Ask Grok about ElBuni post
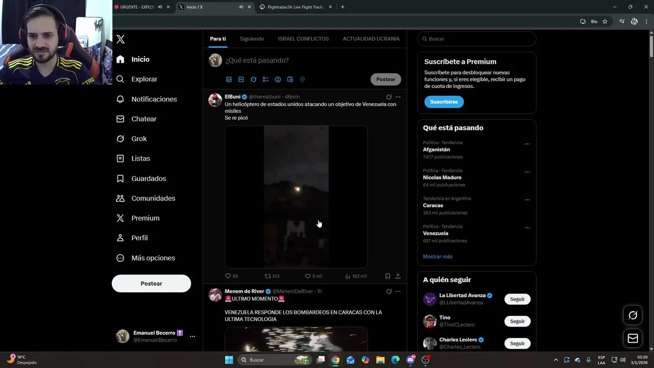Screen dimensions: 654x368 [x=389, y=97]
